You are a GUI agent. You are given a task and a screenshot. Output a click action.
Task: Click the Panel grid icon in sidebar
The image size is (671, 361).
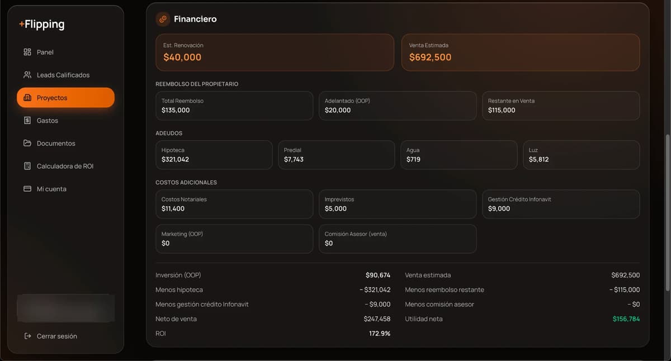click(x=27, y=52)
